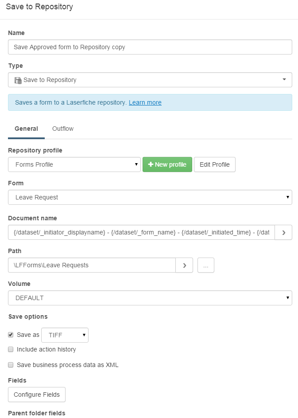This screenshot has height=418, width=298.
Task: Open Configure Fields
Action: (36, 395)
